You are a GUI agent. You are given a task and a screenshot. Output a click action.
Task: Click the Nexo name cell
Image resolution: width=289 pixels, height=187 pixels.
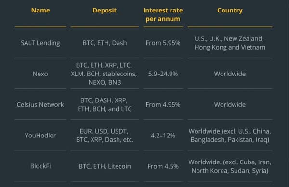coord(40,74)
